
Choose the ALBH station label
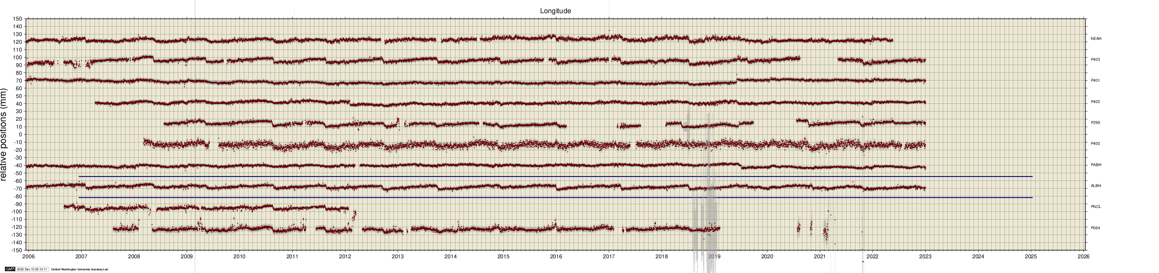pos(1095,186)
